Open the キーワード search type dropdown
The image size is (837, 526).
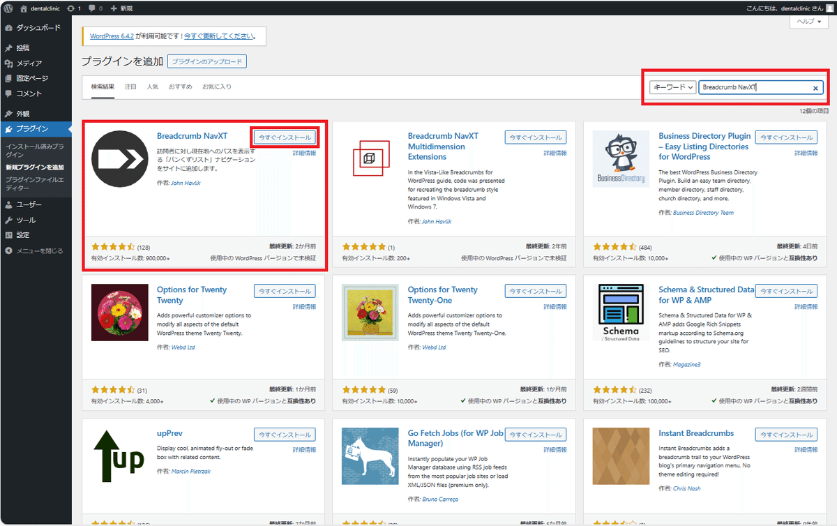(673, 88)
